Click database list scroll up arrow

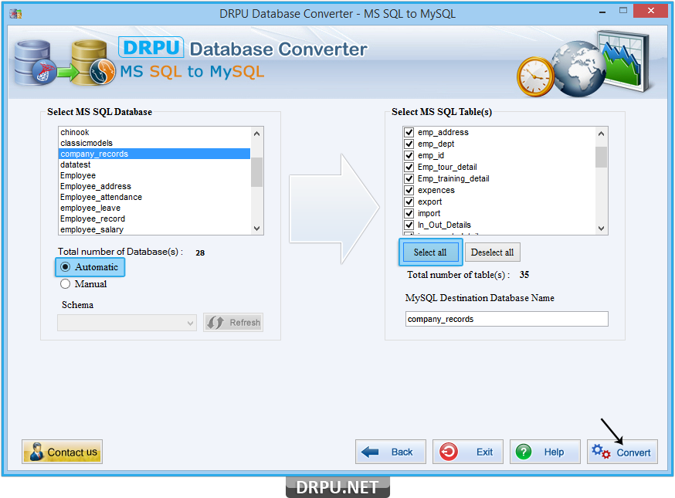tap(257, 134)
